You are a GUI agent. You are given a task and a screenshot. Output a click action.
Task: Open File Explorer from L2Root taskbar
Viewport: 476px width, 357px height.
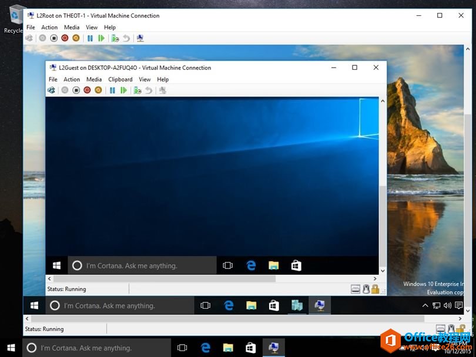click(252, 305)
